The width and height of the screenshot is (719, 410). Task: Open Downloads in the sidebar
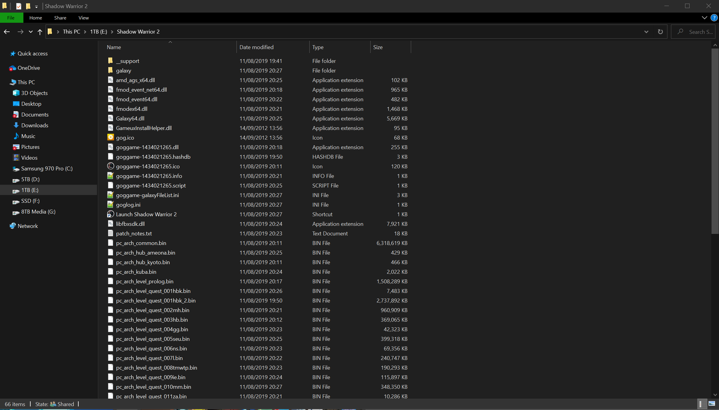(x=35, y=125)
